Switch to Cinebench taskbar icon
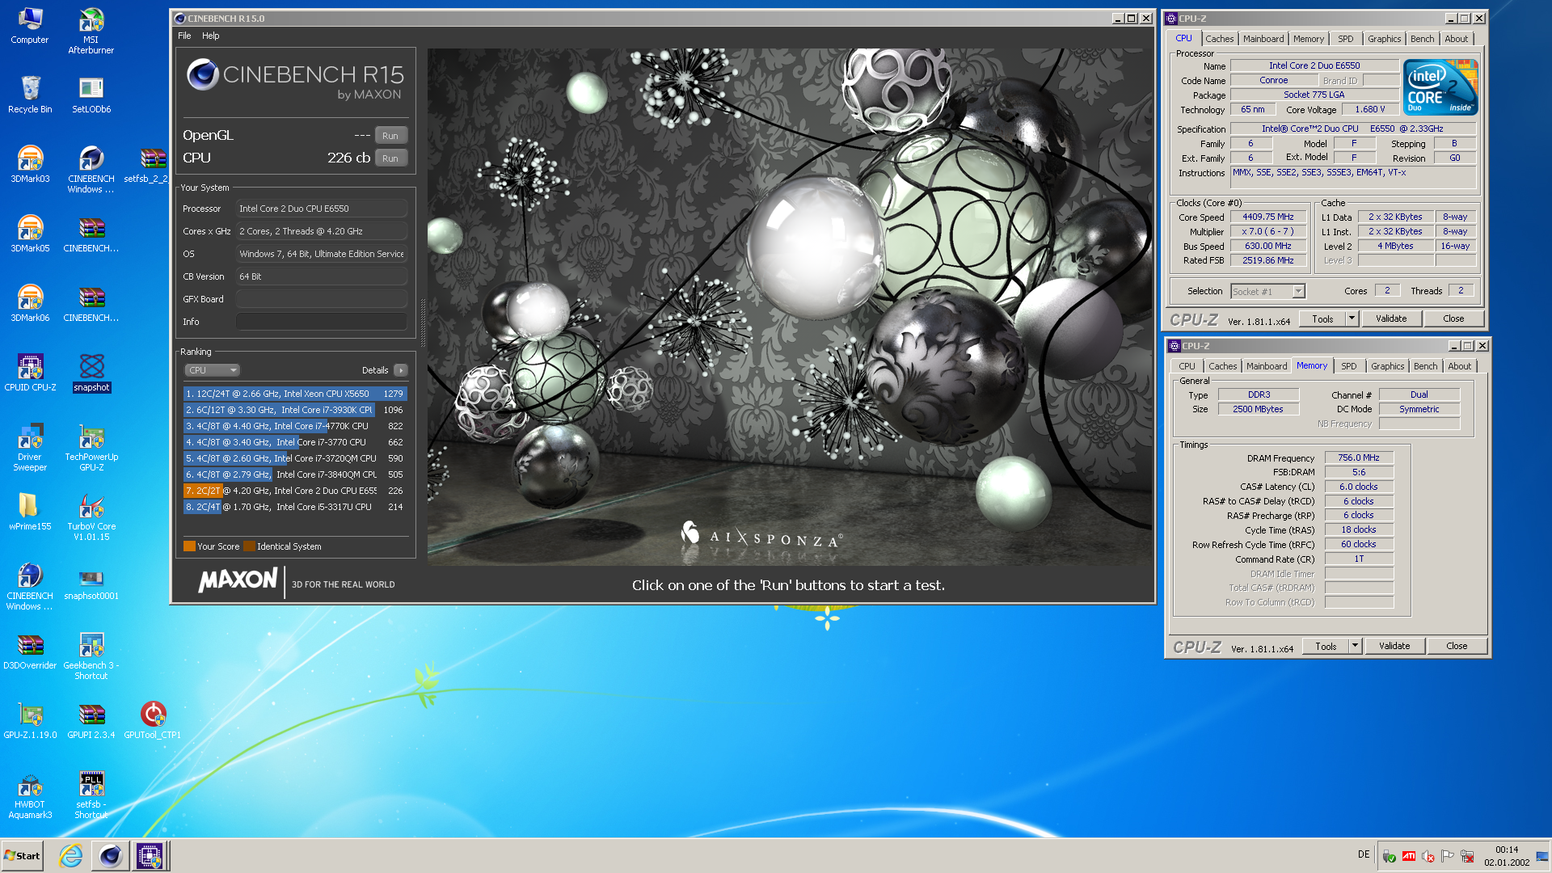 click(110, 855)
